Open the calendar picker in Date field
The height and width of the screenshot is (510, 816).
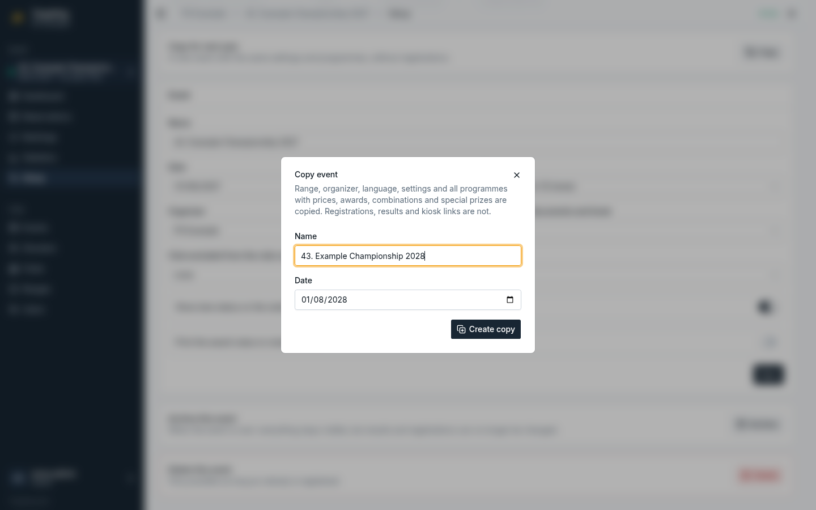pos(510,300)
